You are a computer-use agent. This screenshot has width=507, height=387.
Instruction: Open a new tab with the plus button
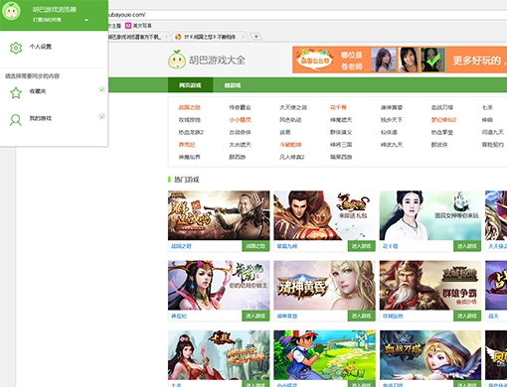[255, 37]
